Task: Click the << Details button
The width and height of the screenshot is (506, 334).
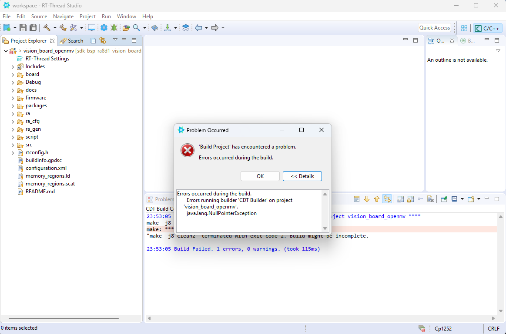Action: 302,176
